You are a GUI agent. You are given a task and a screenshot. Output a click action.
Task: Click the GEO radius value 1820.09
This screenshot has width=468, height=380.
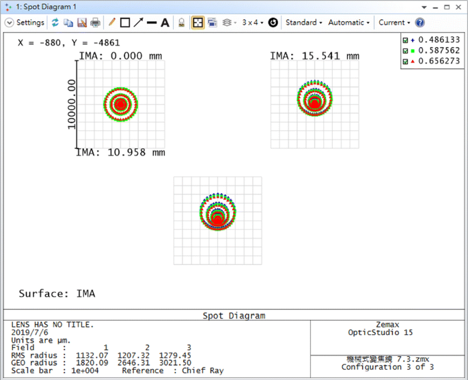coord(92,363)
